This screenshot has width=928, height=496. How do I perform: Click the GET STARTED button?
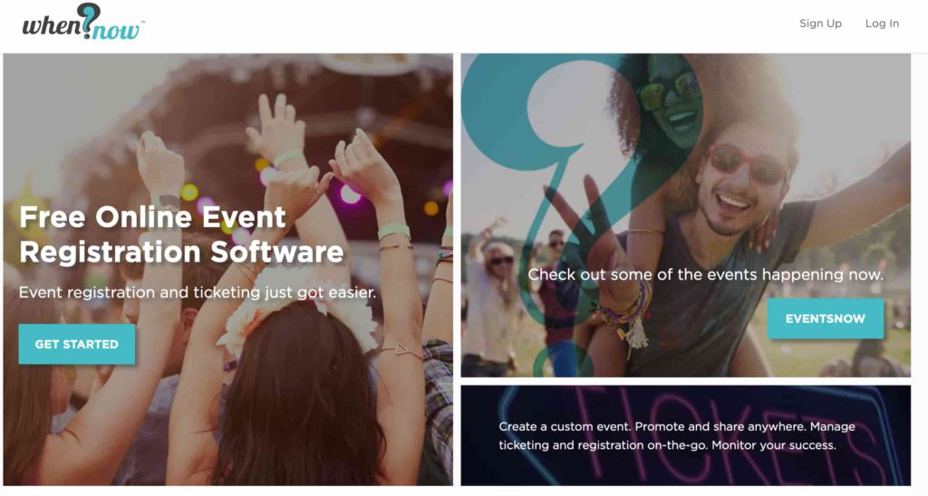(x=76, y=344)
